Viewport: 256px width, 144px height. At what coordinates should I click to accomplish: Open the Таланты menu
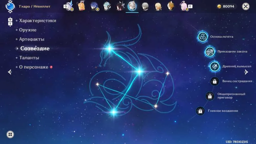coord(29,58)
